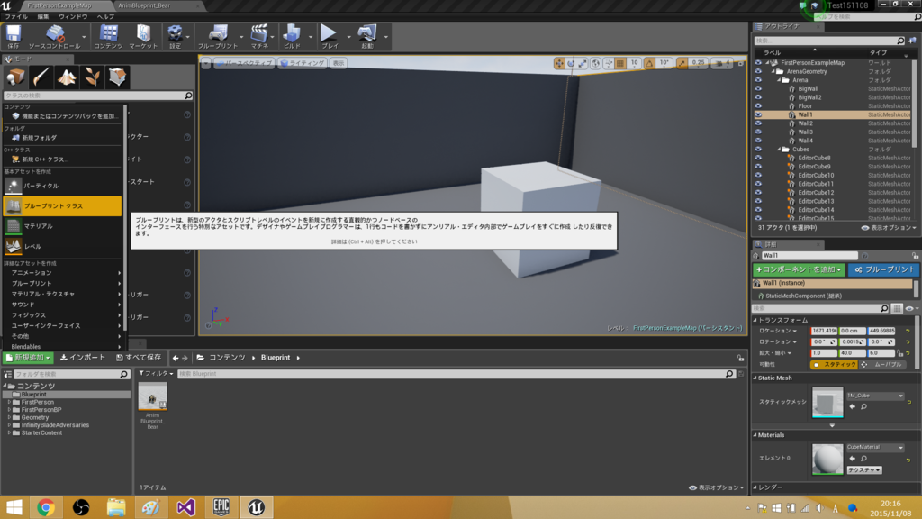The width and height of the screenshot is (922, 519).
Task: Choose Blueprint Class from add menu
Action: (x=62, y=206)
